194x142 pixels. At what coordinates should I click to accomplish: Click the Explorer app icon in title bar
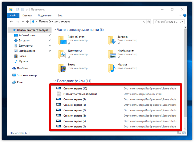[x=11, y=9]
